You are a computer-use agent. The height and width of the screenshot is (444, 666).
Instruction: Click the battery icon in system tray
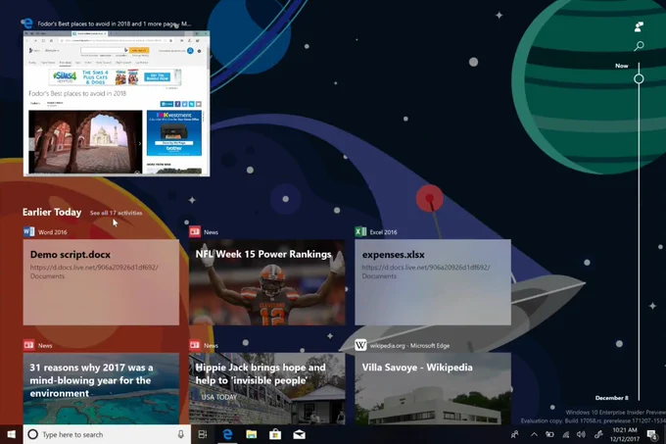click(549, 434)
